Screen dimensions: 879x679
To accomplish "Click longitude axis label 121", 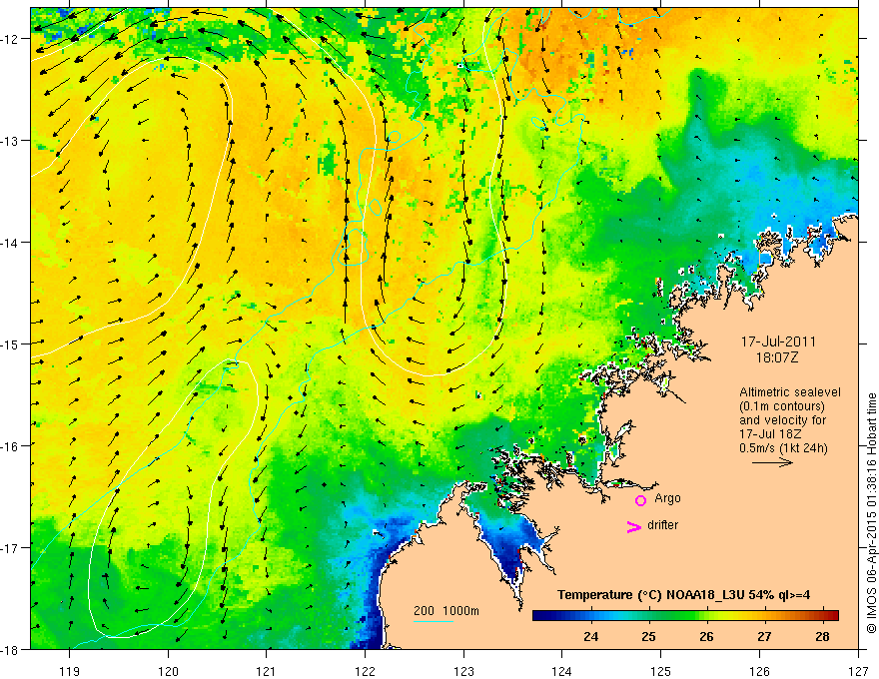I will pos(267,671).
